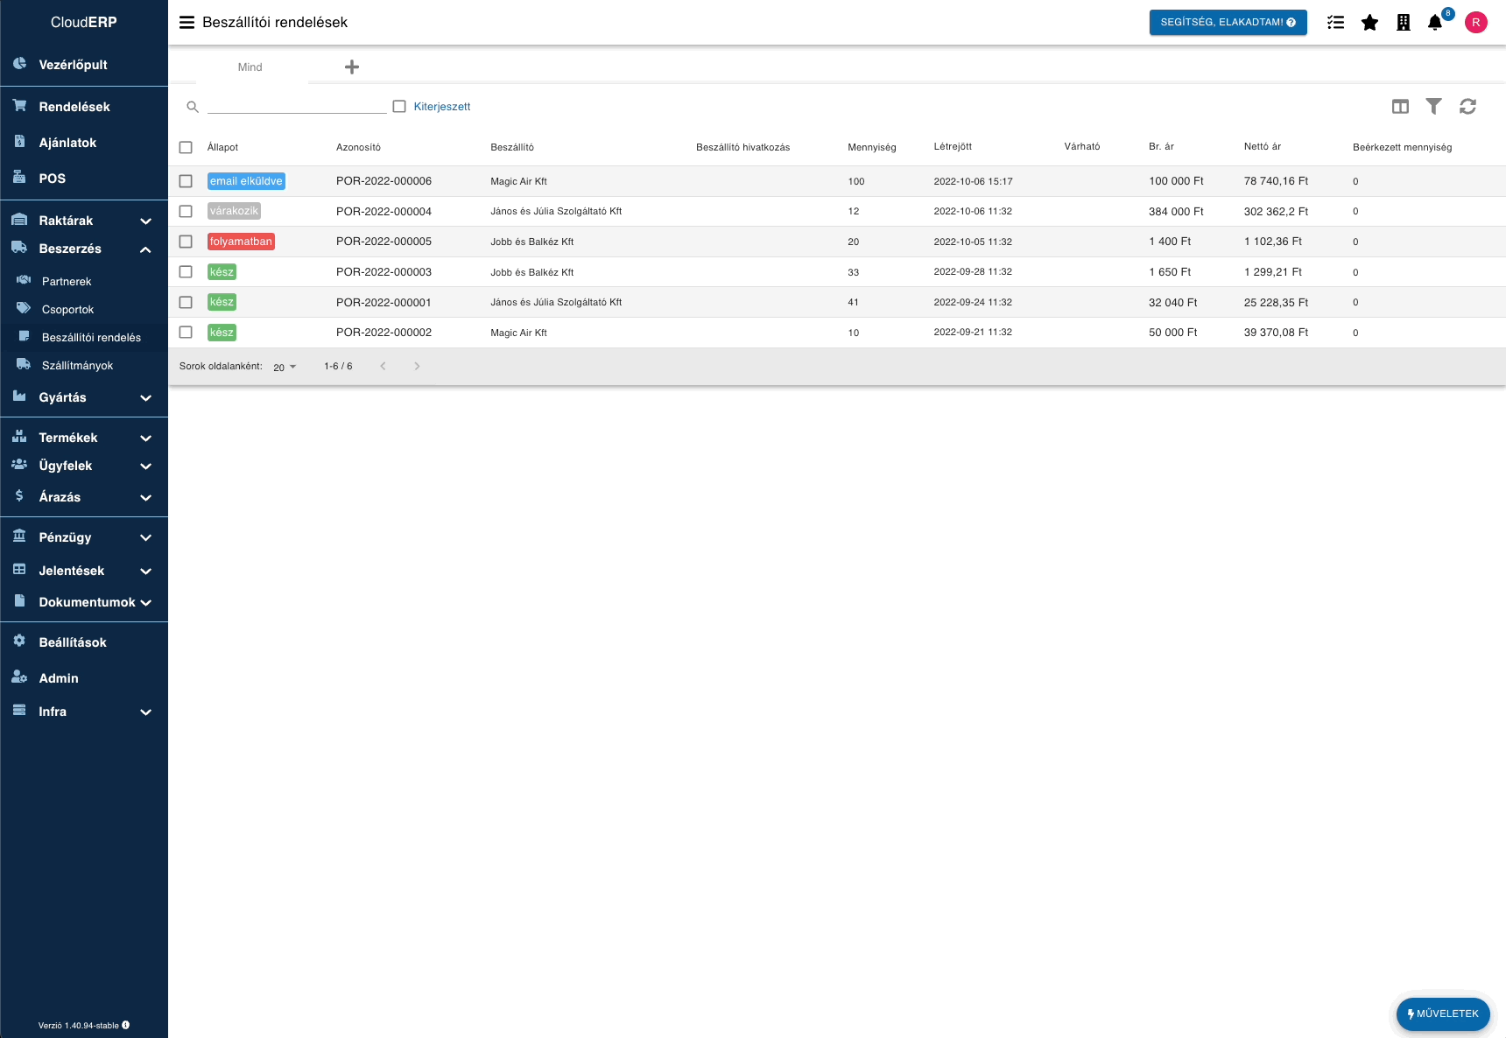Select all rows with header checkbox
The width and height of the screenshot is (1506, 1038).
tap(186, 147)
